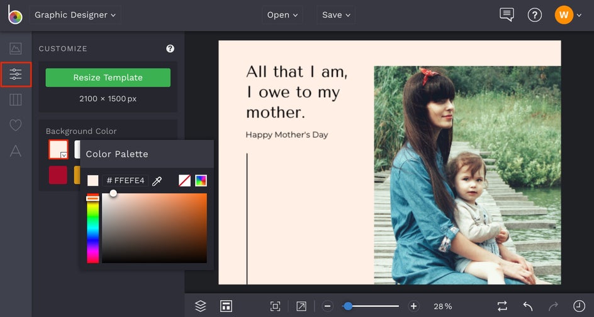Click the zoom slider handle

[347, 306]
